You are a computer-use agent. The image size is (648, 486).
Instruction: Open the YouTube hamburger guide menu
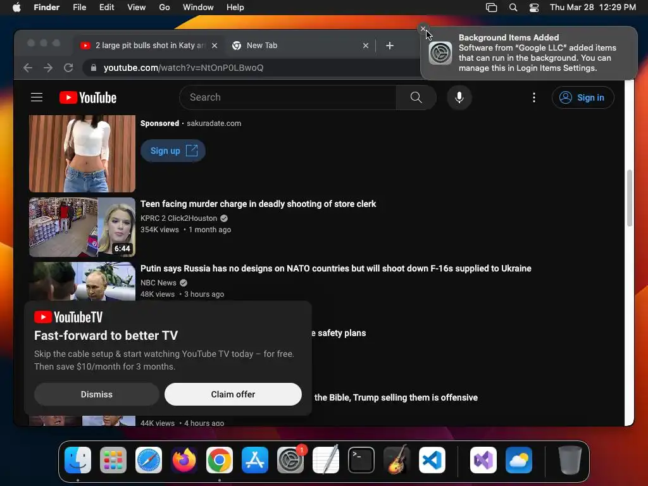[37, 97]
